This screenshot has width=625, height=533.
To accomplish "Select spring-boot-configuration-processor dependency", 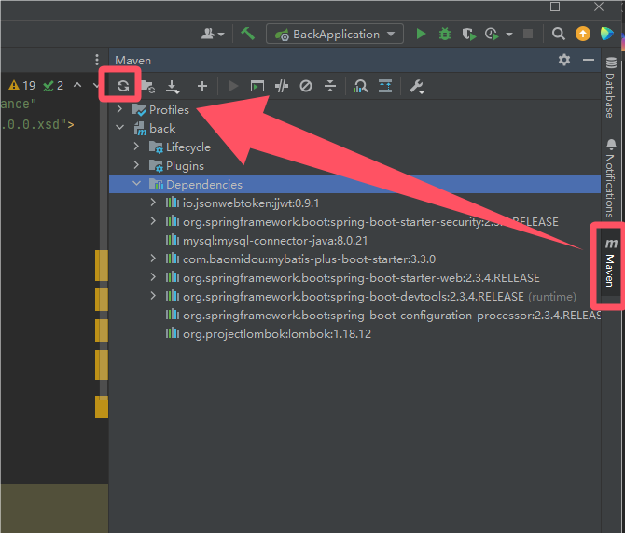I will point(392,316).
